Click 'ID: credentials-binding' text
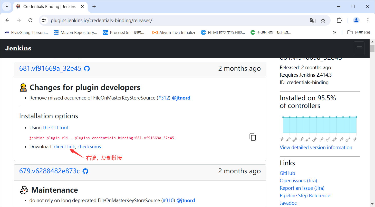 click(x=304, y=83)
